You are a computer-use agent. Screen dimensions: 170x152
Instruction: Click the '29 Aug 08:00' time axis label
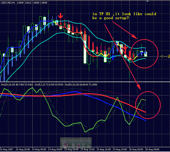pyautogui.click(x=71, y=149)
